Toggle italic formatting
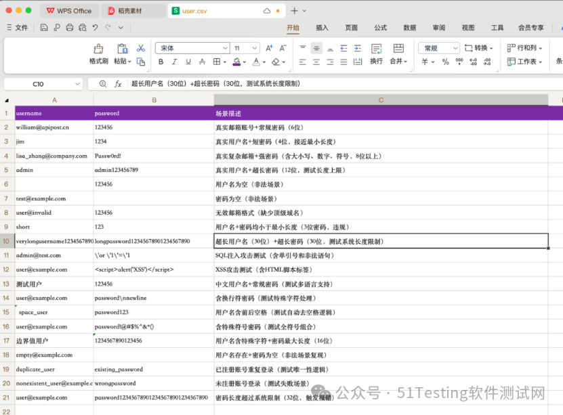The width and height of the screenshot is (563, 415). tap(174, 62)
